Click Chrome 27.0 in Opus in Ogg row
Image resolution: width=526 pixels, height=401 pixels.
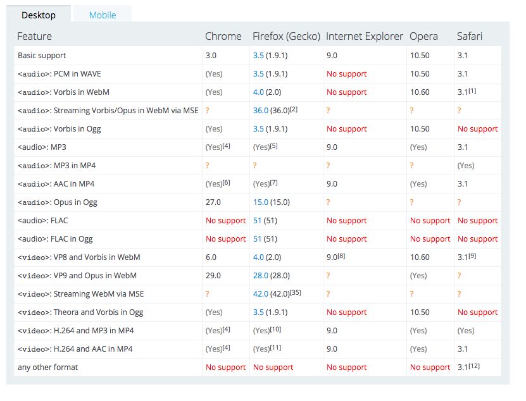(x=213, y=202)
